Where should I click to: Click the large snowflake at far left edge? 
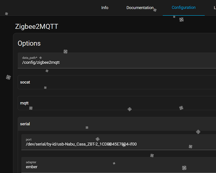(x=8, y=77)
